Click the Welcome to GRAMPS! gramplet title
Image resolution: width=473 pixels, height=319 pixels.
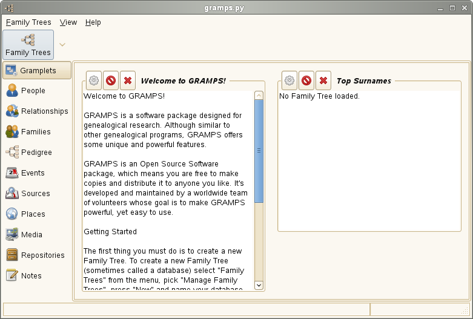click(183, 81)
